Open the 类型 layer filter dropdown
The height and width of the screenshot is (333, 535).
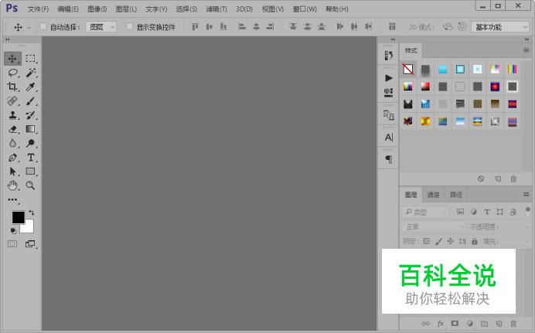[425, 212]
